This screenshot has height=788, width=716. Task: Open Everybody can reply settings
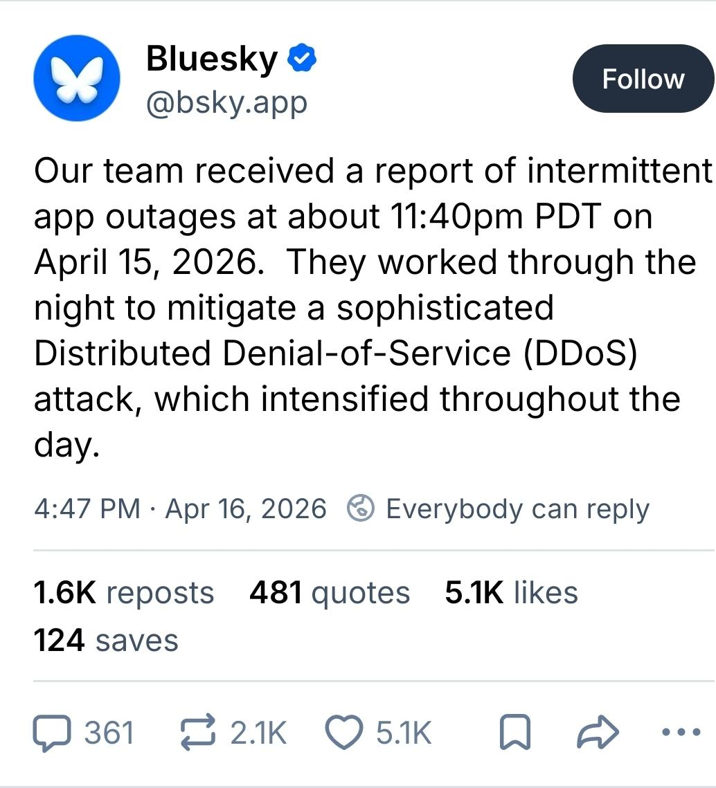[x=517, y=509]
